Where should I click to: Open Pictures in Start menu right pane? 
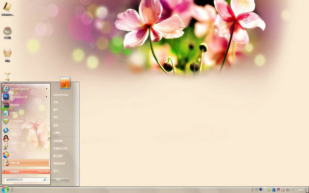56,110
